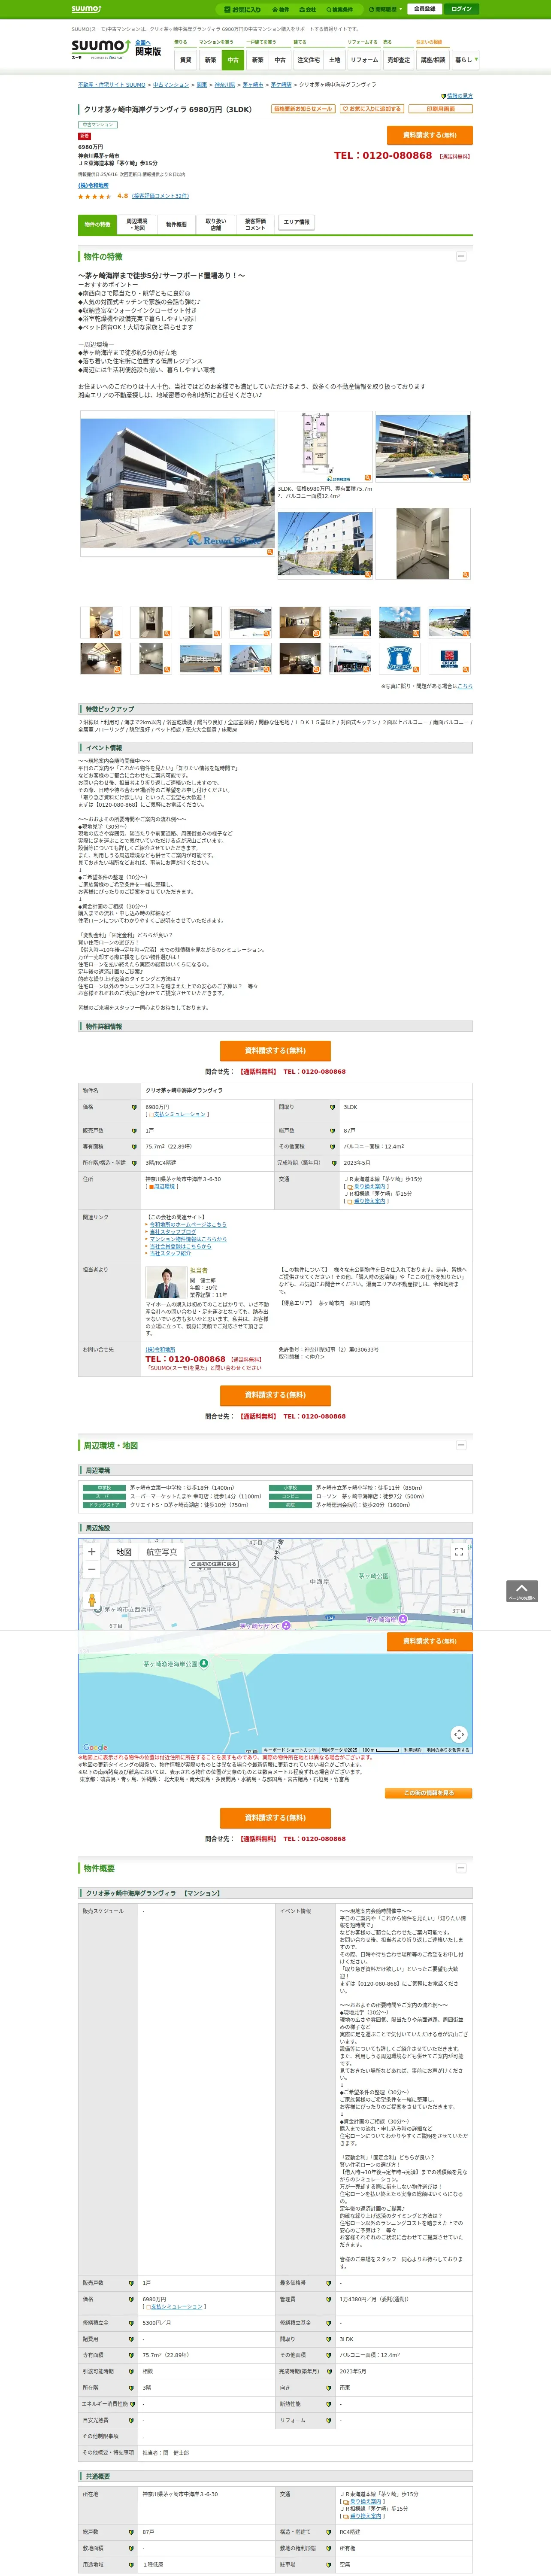Select 物件概要 tab
Viewport: 551px width, 2576px height.
click(x=176, y=224)
